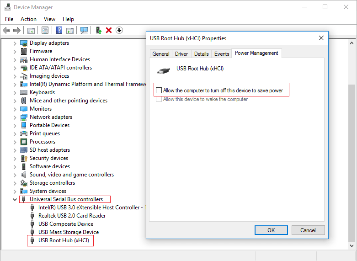357x261 pixels.
Task: Expand the System devices node
Action: (x=15, y=192)
